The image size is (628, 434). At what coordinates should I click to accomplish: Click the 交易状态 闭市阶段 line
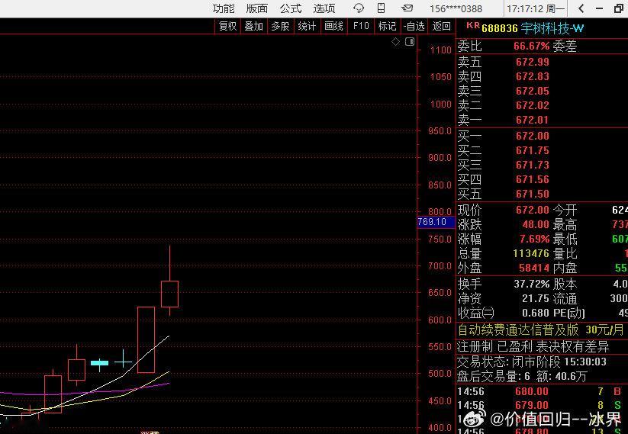(x=532, y=362)
